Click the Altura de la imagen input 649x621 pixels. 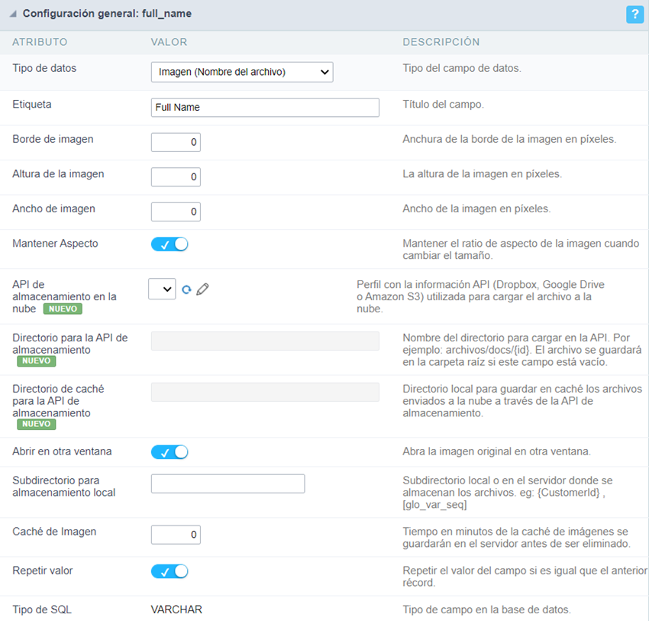tap(176, 177)
